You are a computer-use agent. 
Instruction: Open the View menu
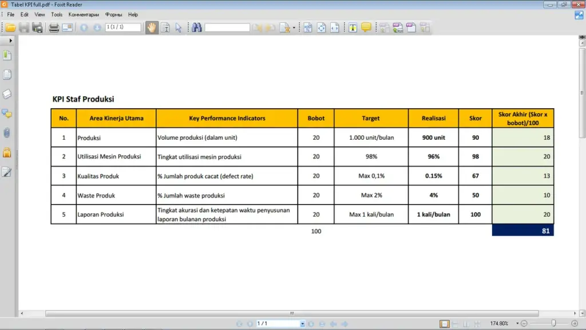(x=39, y=14)
